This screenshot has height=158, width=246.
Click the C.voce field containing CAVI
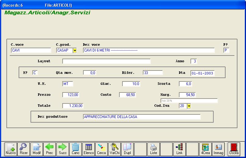[x=31, y=50]
